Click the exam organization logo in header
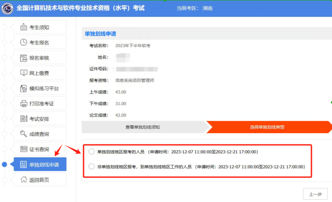The height and width of the screenshot is (202, 332). point(7,8)
